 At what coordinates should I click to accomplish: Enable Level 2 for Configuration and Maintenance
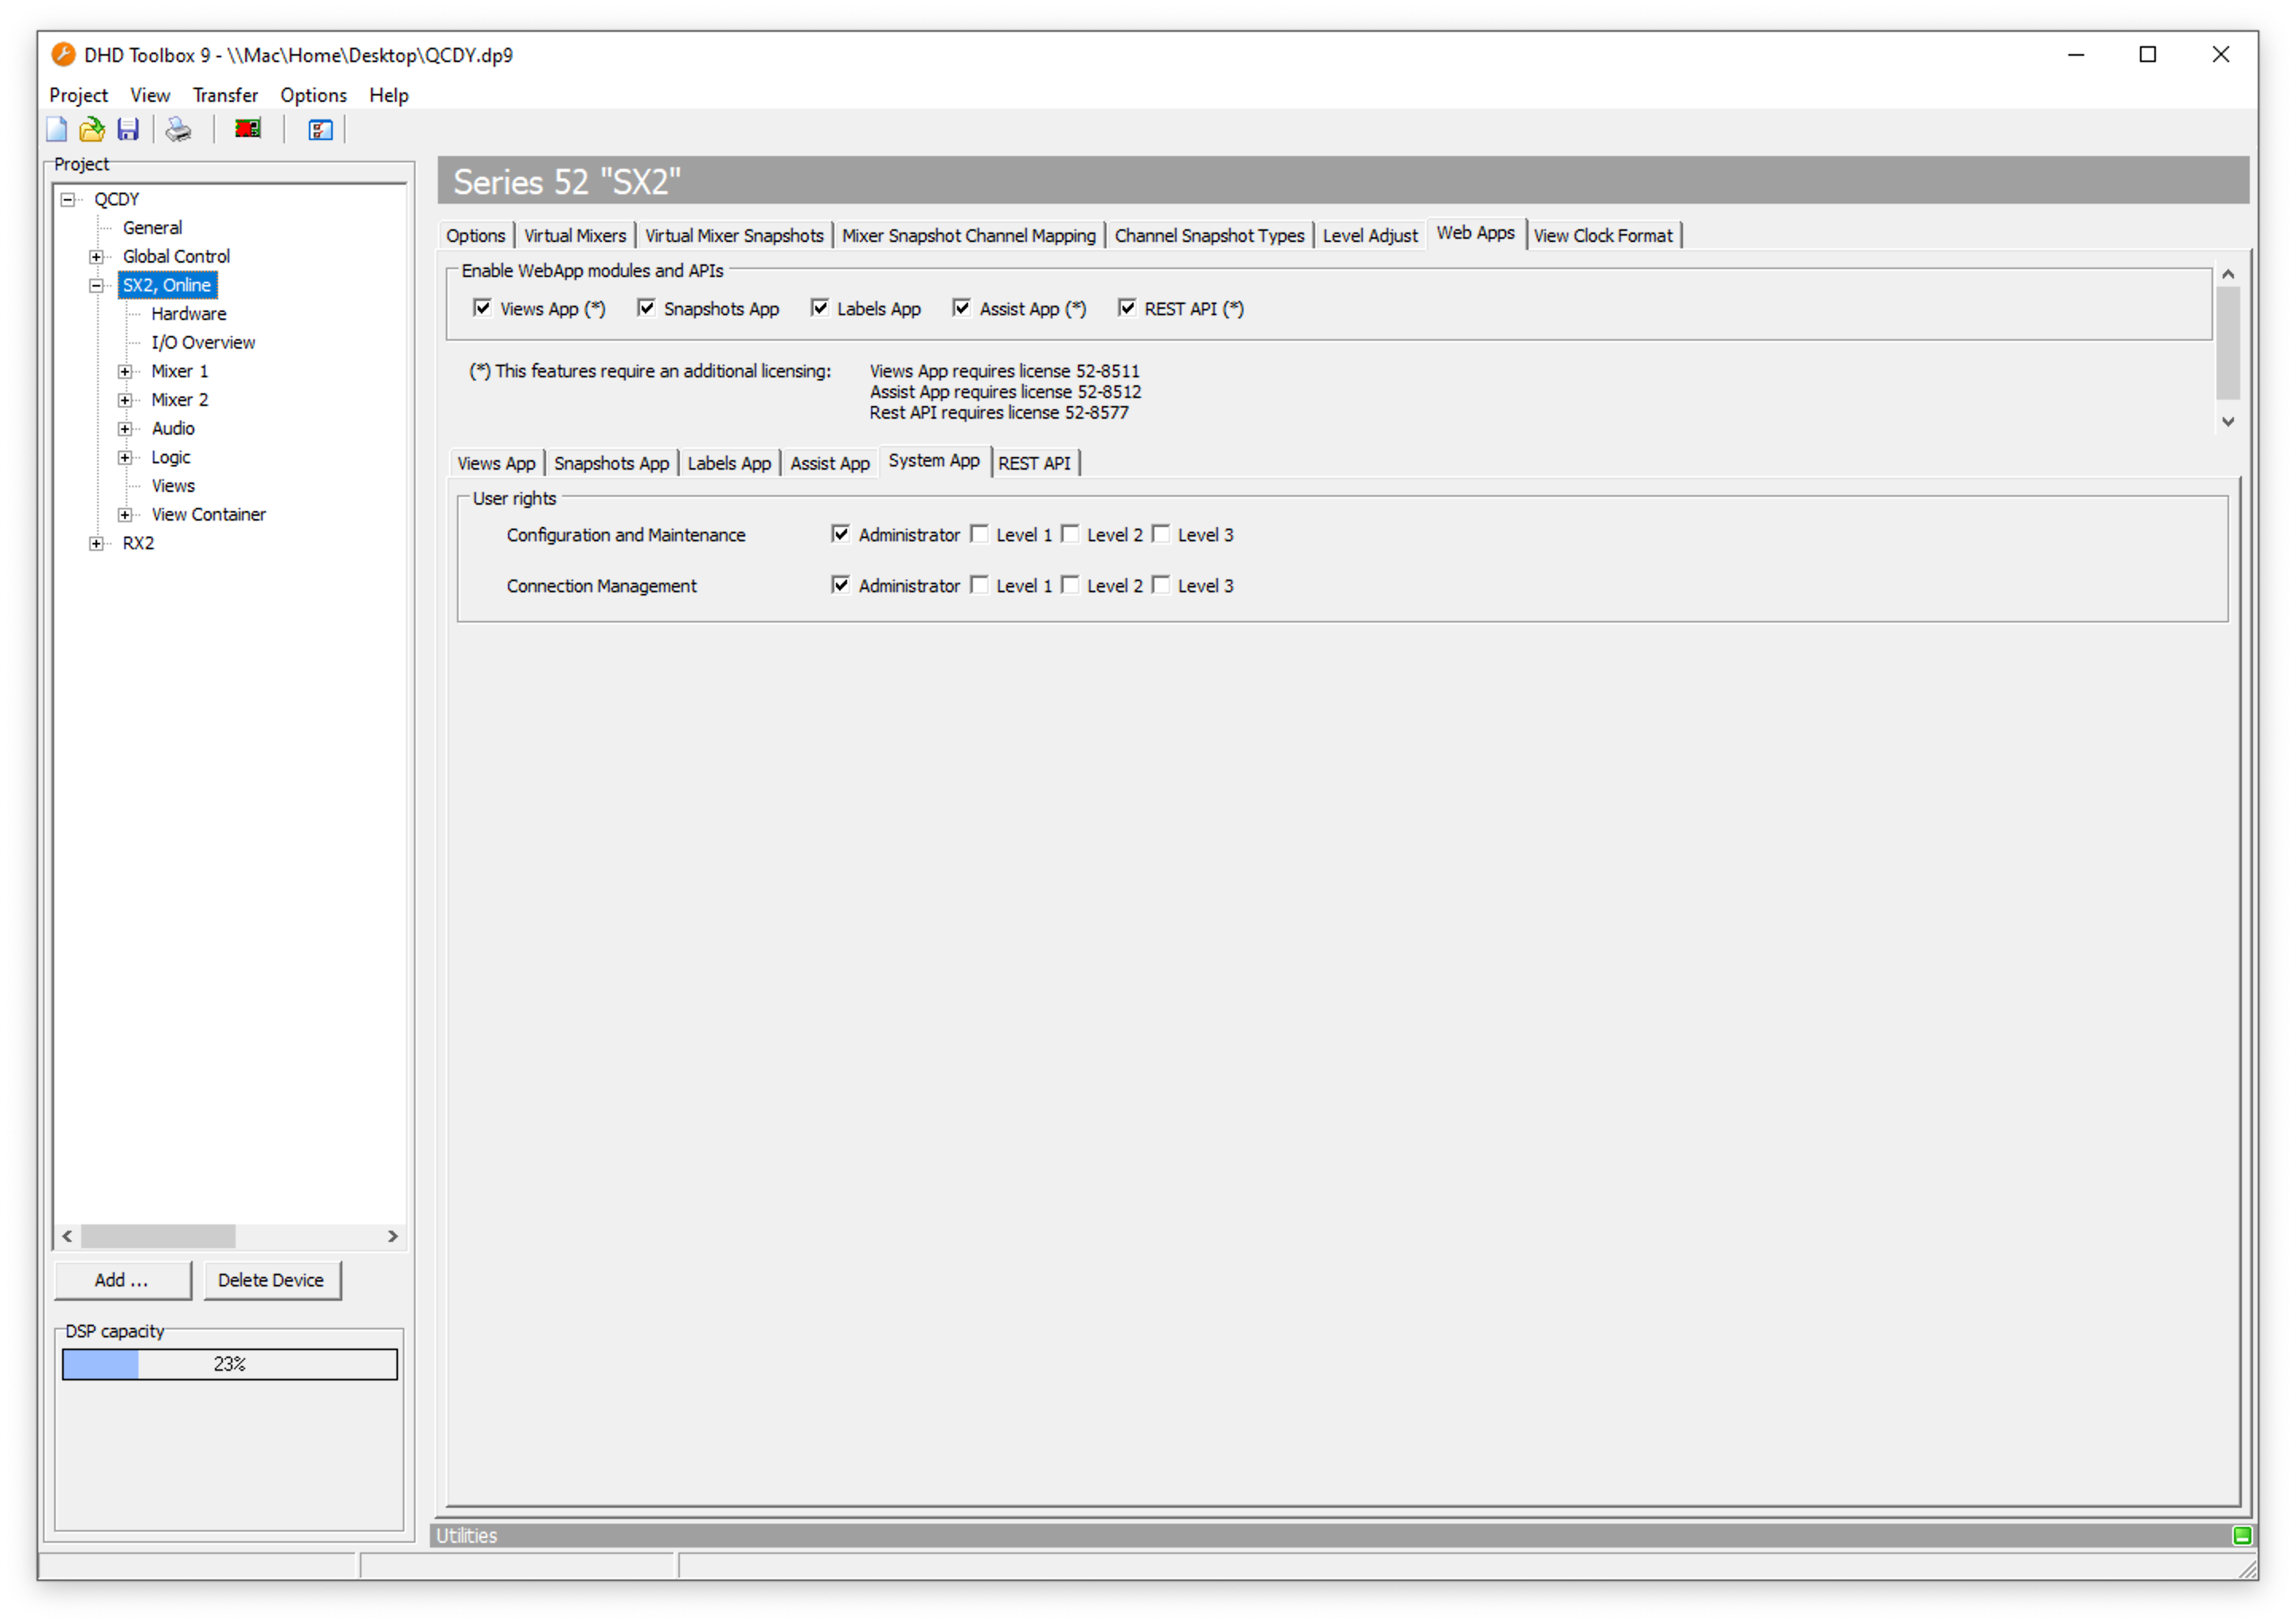pyautogui.click(x=1070, y=534)
